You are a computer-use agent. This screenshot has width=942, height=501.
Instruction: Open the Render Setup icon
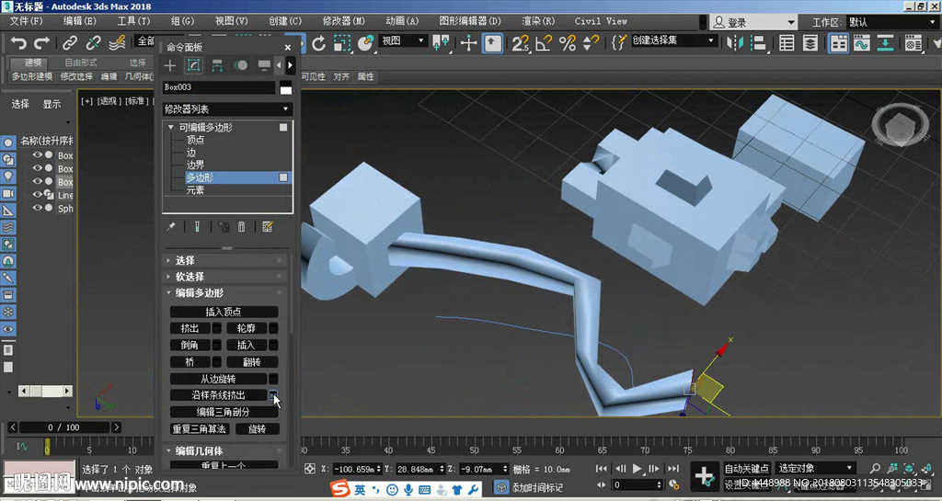pyautogui.click(x=913, y=43)
